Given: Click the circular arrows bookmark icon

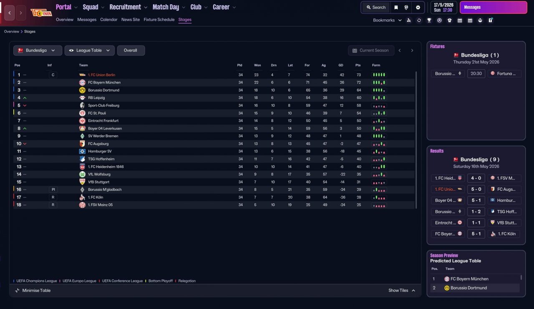Looking at the screenshot, I should 419,20.
